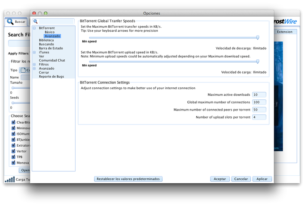This screenshot has height=206, width=304.
Task: Click the Velocidad de carga Ilimitado value
Action: click(x=260, y=72)
